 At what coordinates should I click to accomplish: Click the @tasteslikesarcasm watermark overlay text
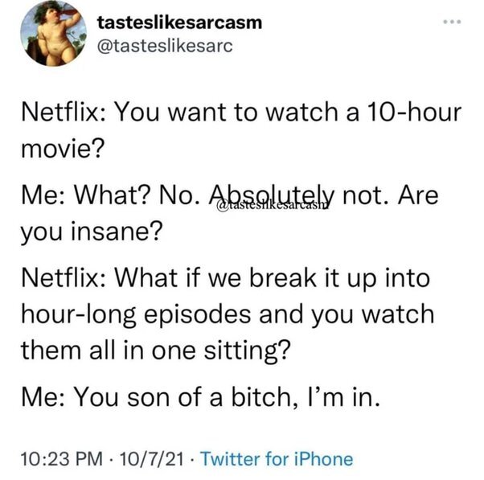(273, 206)
